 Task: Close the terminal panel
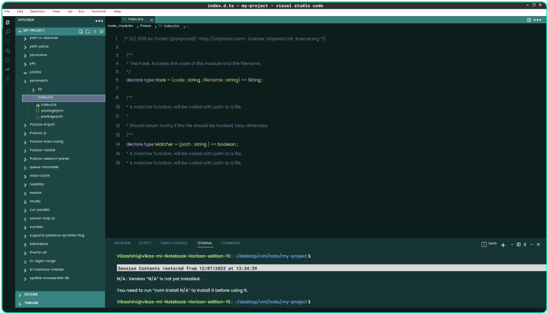tap(538, 244)
